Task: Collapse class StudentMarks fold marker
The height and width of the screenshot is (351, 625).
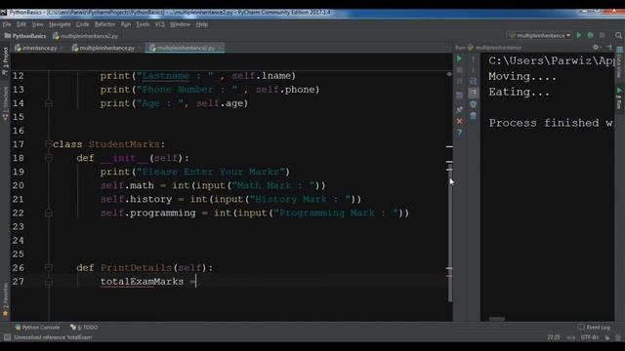Action: (49, 144)
